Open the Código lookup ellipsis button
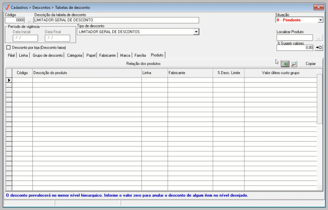The height and width of the screenshot is (210, 328). [29, 20]
